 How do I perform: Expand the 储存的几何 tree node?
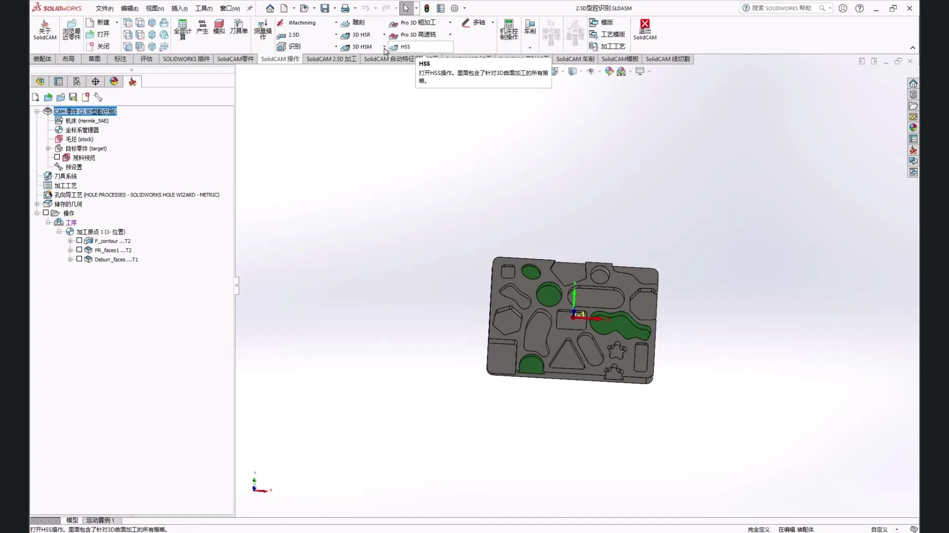click(37, 204)
